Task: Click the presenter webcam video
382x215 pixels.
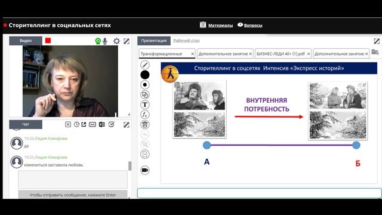Action: [x=70, y=81]
